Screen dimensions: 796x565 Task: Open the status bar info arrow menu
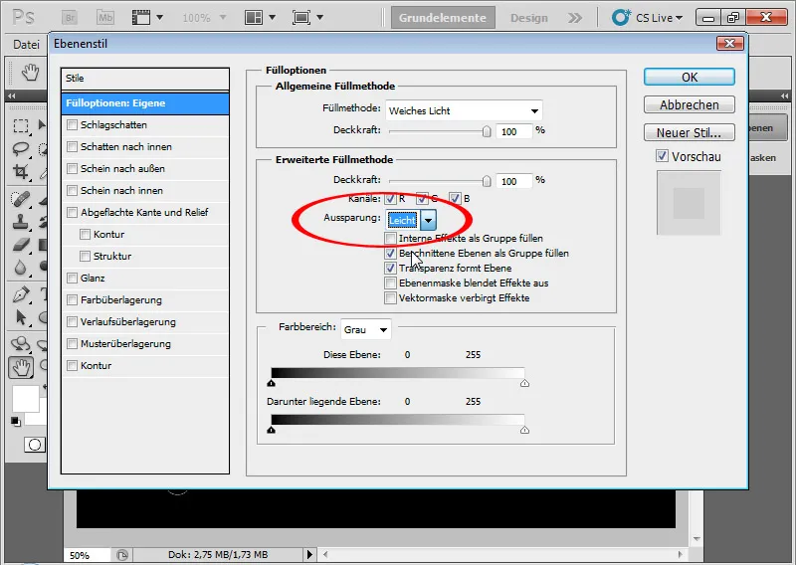tap(309, 554)
